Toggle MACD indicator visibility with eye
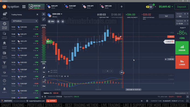 [65, 76]
